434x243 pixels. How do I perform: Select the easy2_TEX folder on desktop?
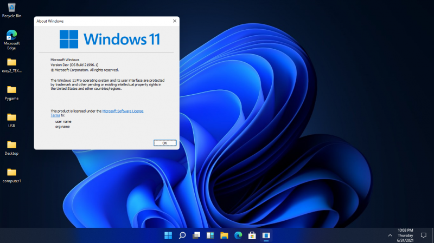coord(11,62)
